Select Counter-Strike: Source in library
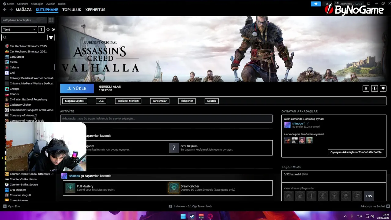Viewport: 391px width, 220px height. [24, 185]
